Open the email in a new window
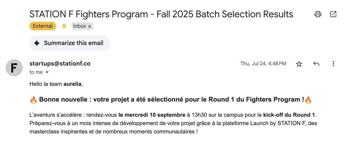The image size is (344, 143). 333,14
